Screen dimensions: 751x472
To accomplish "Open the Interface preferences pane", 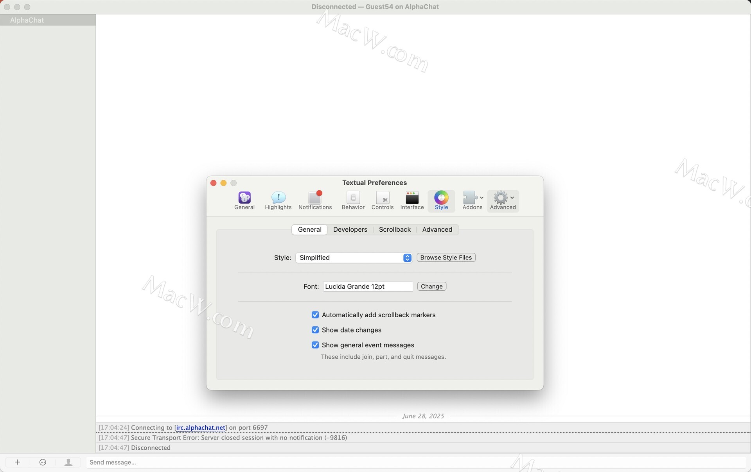I will pyautogui.click(x=412, y=201).
